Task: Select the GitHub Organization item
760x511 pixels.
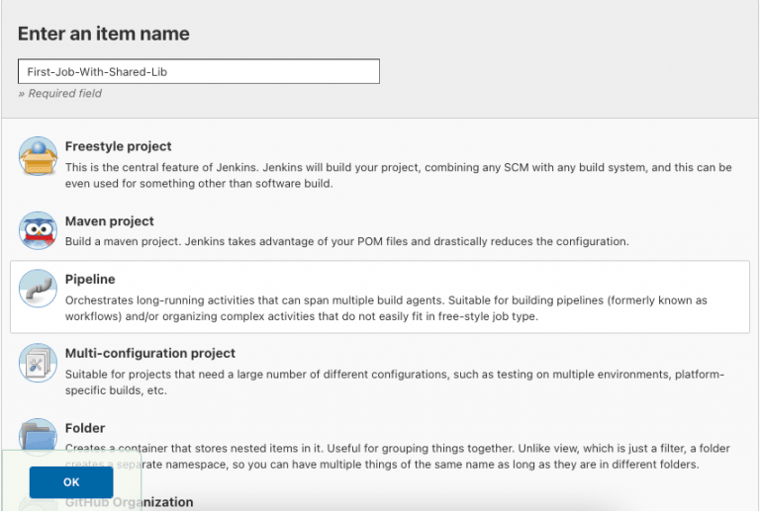Action: [x=129, y=502]
